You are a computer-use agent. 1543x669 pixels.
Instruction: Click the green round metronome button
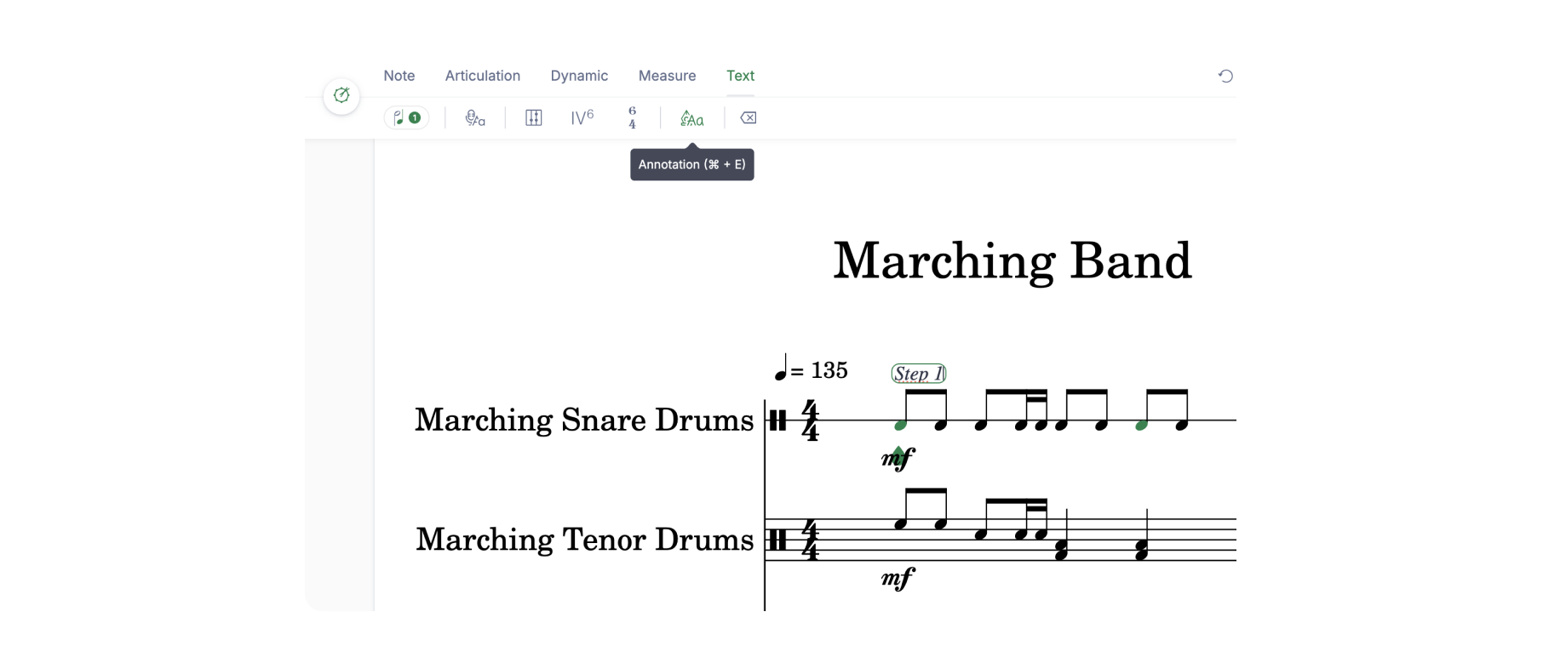[341, 95]
